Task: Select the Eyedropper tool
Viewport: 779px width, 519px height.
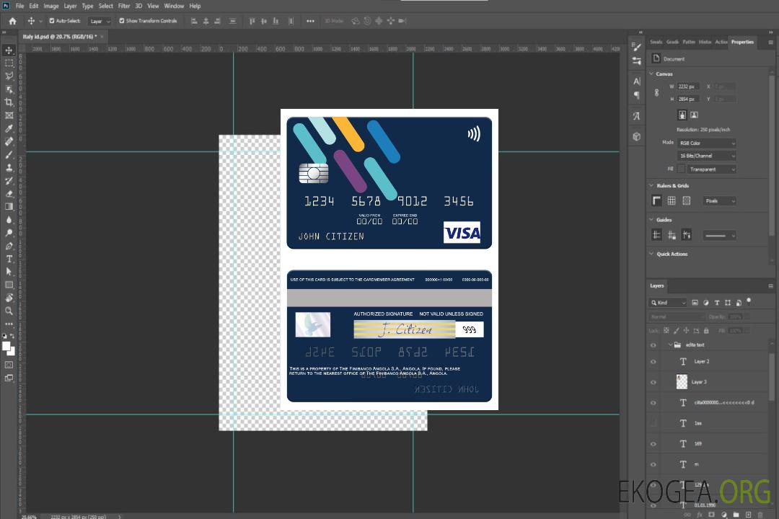Action: click(x=9, y=128)
